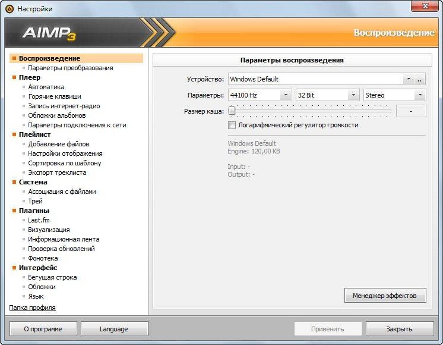Open Проверка обновлений settings

pos(61,249)
